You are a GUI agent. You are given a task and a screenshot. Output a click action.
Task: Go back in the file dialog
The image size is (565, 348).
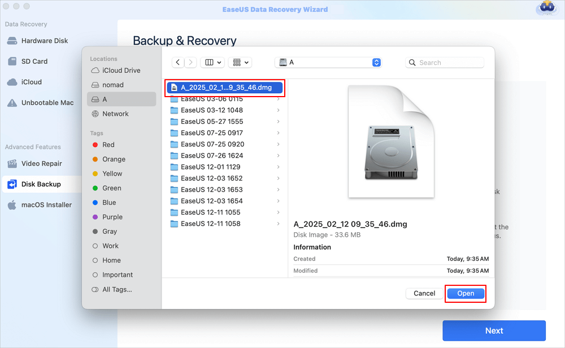pyautogui.click(x=177, y=62)
